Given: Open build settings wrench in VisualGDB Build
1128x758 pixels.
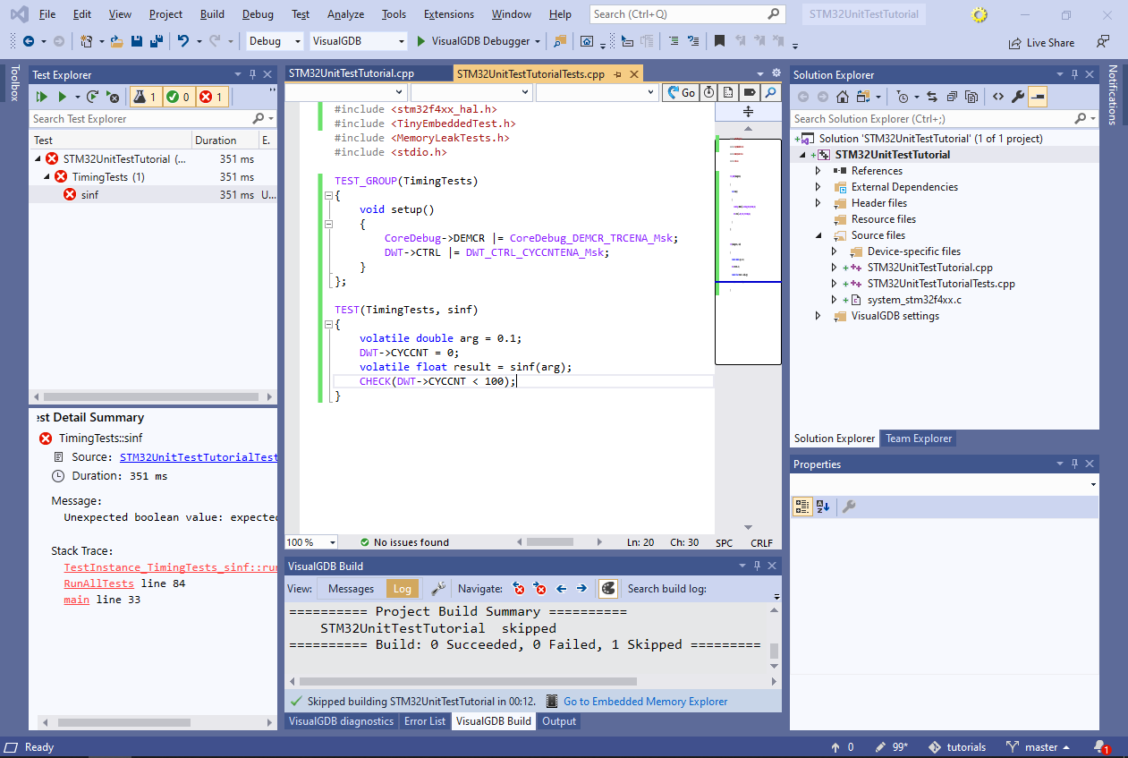Looking at the screenshot, I should point(438,588).
